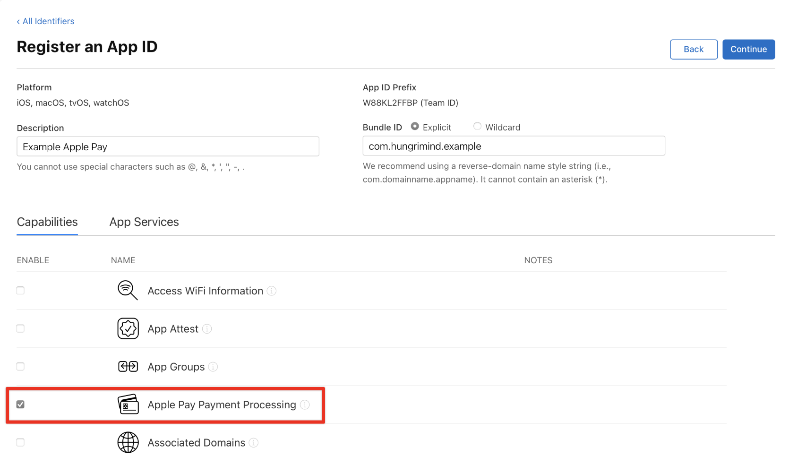The width and height of the screenshot is (789, 465).
Task: Enable the Associated Domains checkbox
Action: 20,442
